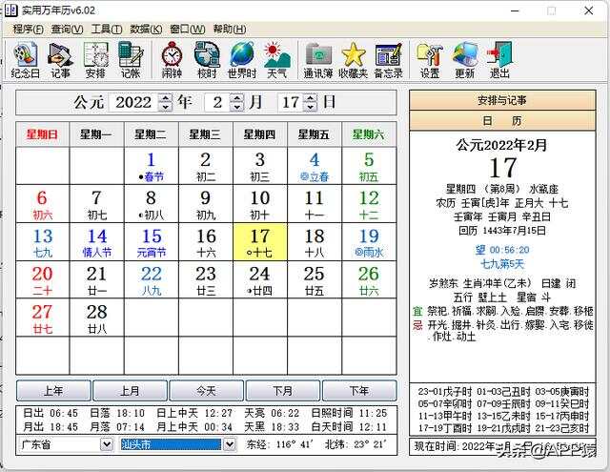Click the app icon in title bar
This screenshot has width=610, height=472.
click(10, 10)
